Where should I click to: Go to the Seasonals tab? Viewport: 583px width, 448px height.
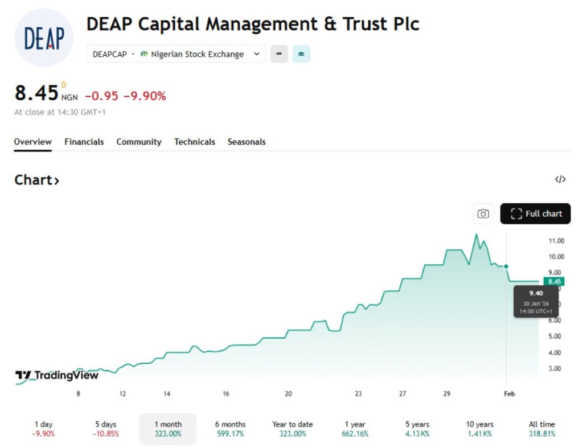coord(247,142)
